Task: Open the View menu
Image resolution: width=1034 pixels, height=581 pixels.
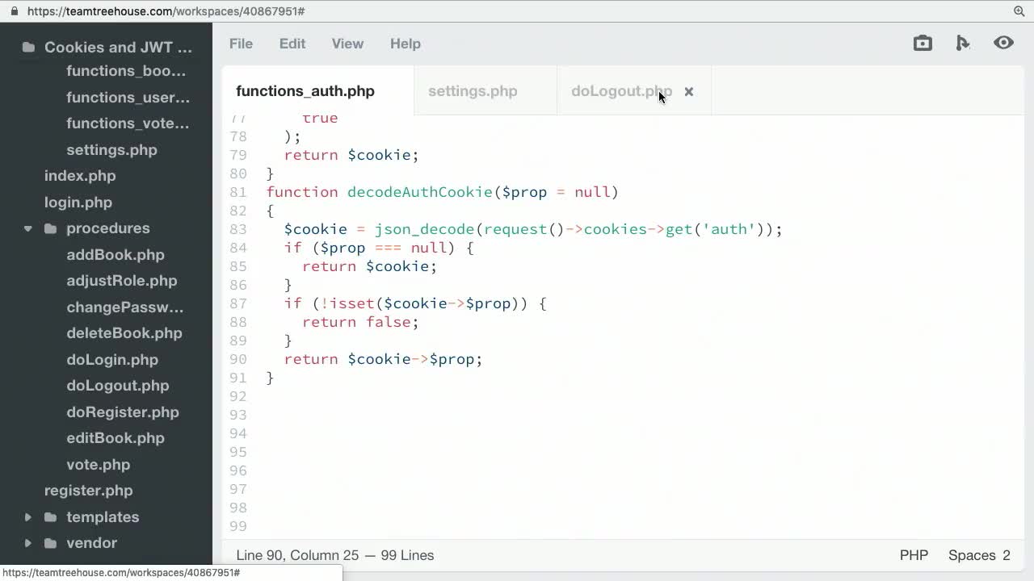Action: tap(347, 44)
